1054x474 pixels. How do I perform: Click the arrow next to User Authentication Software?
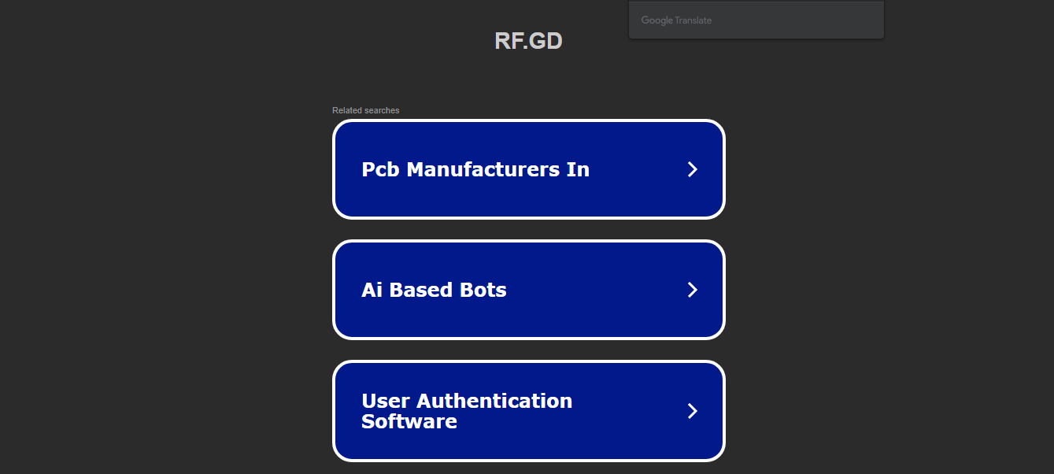[692, 411]
